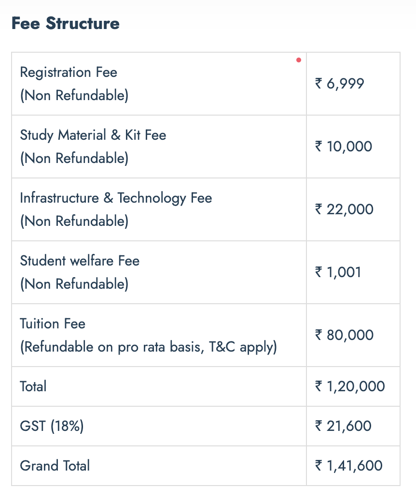Select the ₹ 21,600 GST amount
The image size is (416, 502).
(343, 426)
